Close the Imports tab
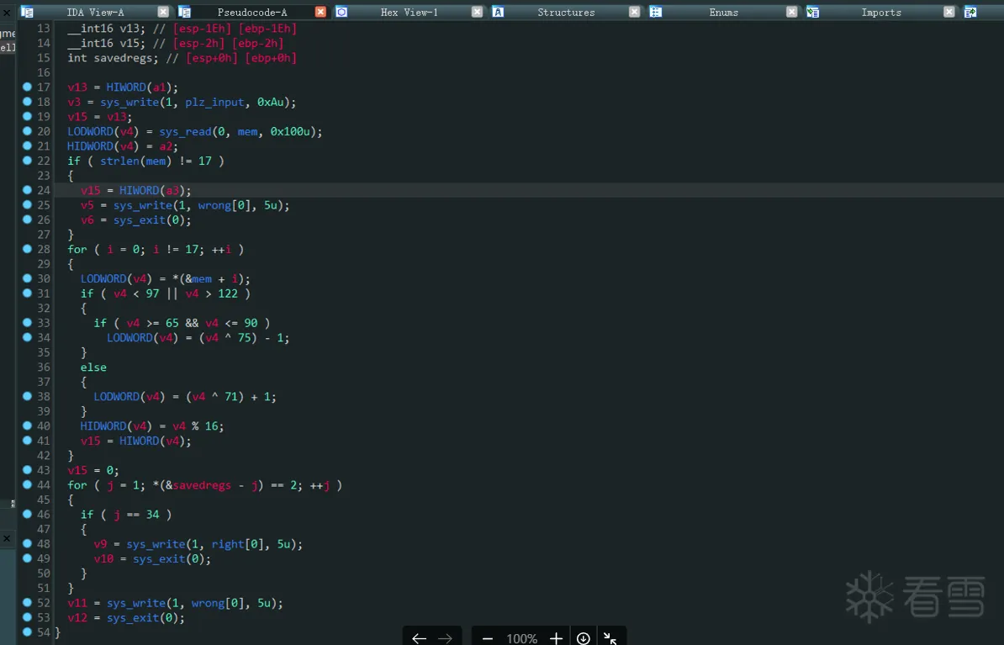1004x645 pixels. [x=949, y=12]
